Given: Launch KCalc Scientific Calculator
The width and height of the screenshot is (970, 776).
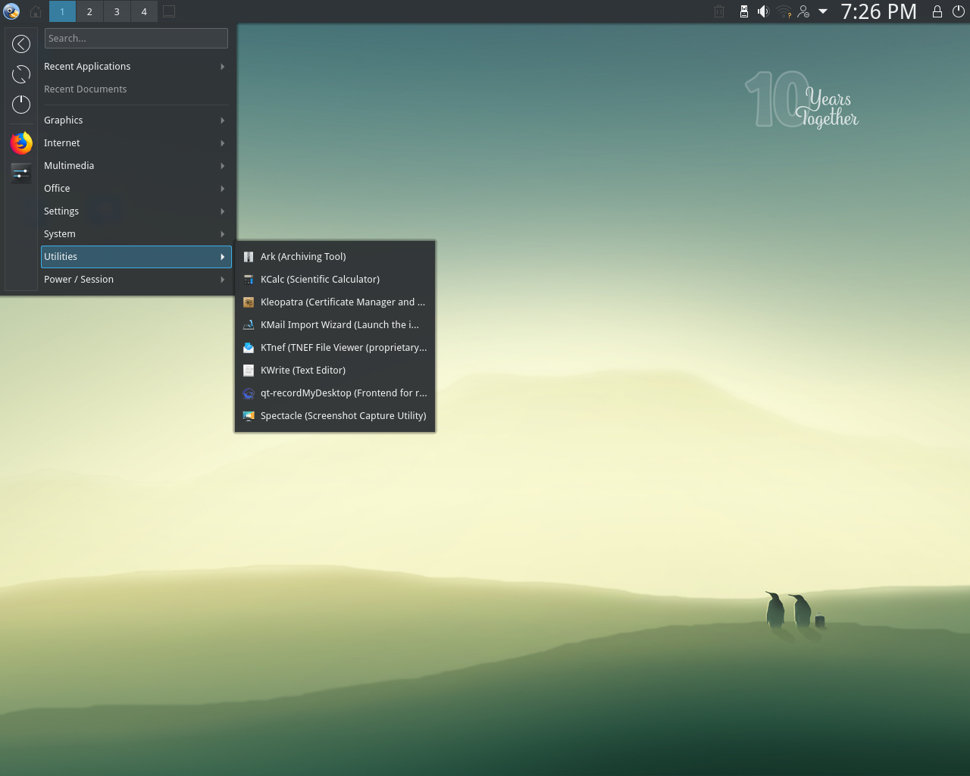Looking at the screenshot, I should (x=320, y=280).
